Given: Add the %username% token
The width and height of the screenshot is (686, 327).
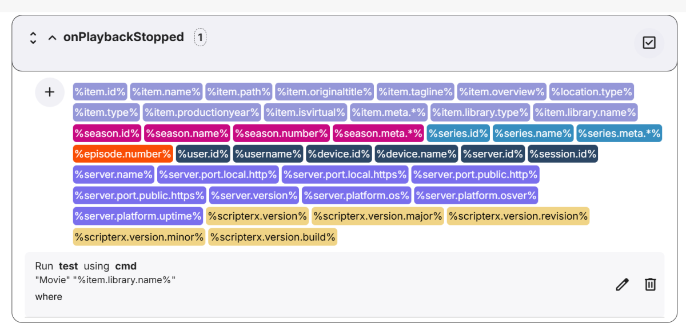Looking at the screenshot, I should [268, 154].
